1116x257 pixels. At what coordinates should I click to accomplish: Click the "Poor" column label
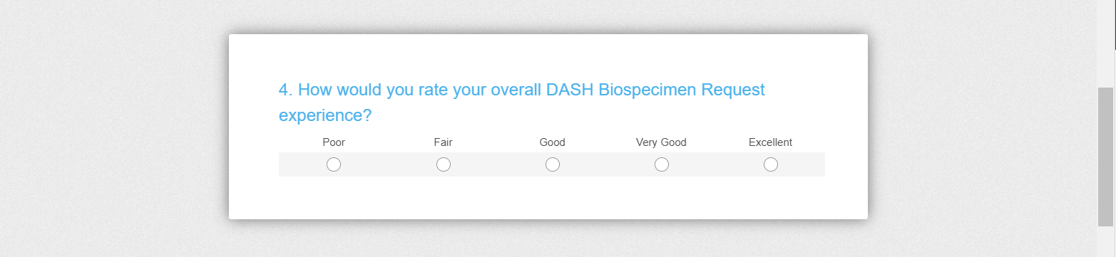click(x=334, y=142)
